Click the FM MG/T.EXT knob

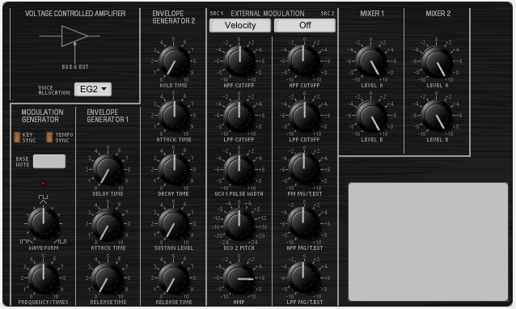click(x=304, y=170)
